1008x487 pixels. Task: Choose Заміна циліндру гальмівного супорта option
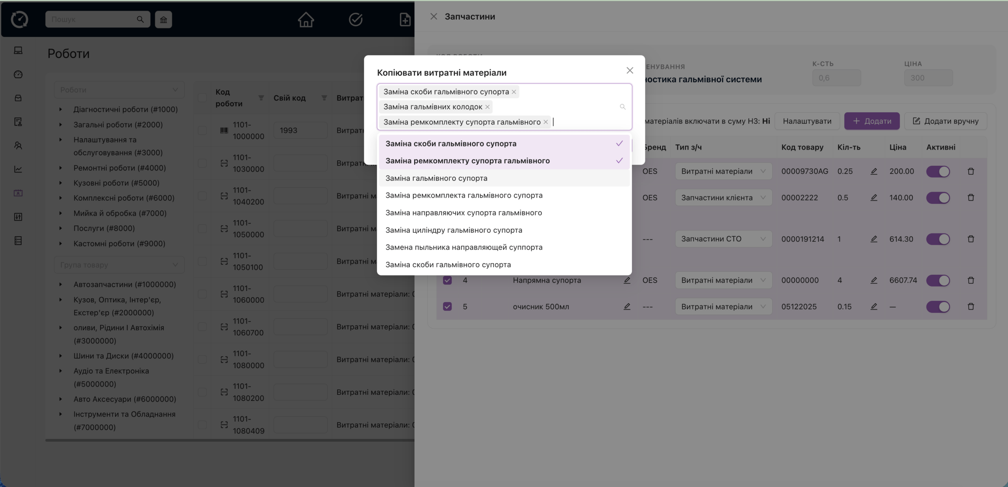454,230
